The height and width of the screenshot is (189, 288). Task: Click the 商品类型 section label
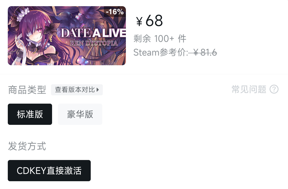27,90
